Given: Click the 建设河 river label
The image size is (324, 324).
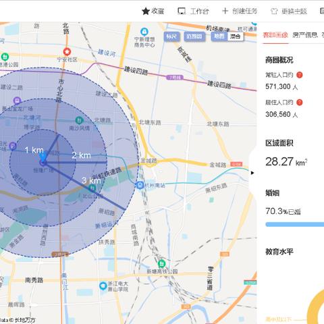Looking at the screenshot, I should coord(107,53).
